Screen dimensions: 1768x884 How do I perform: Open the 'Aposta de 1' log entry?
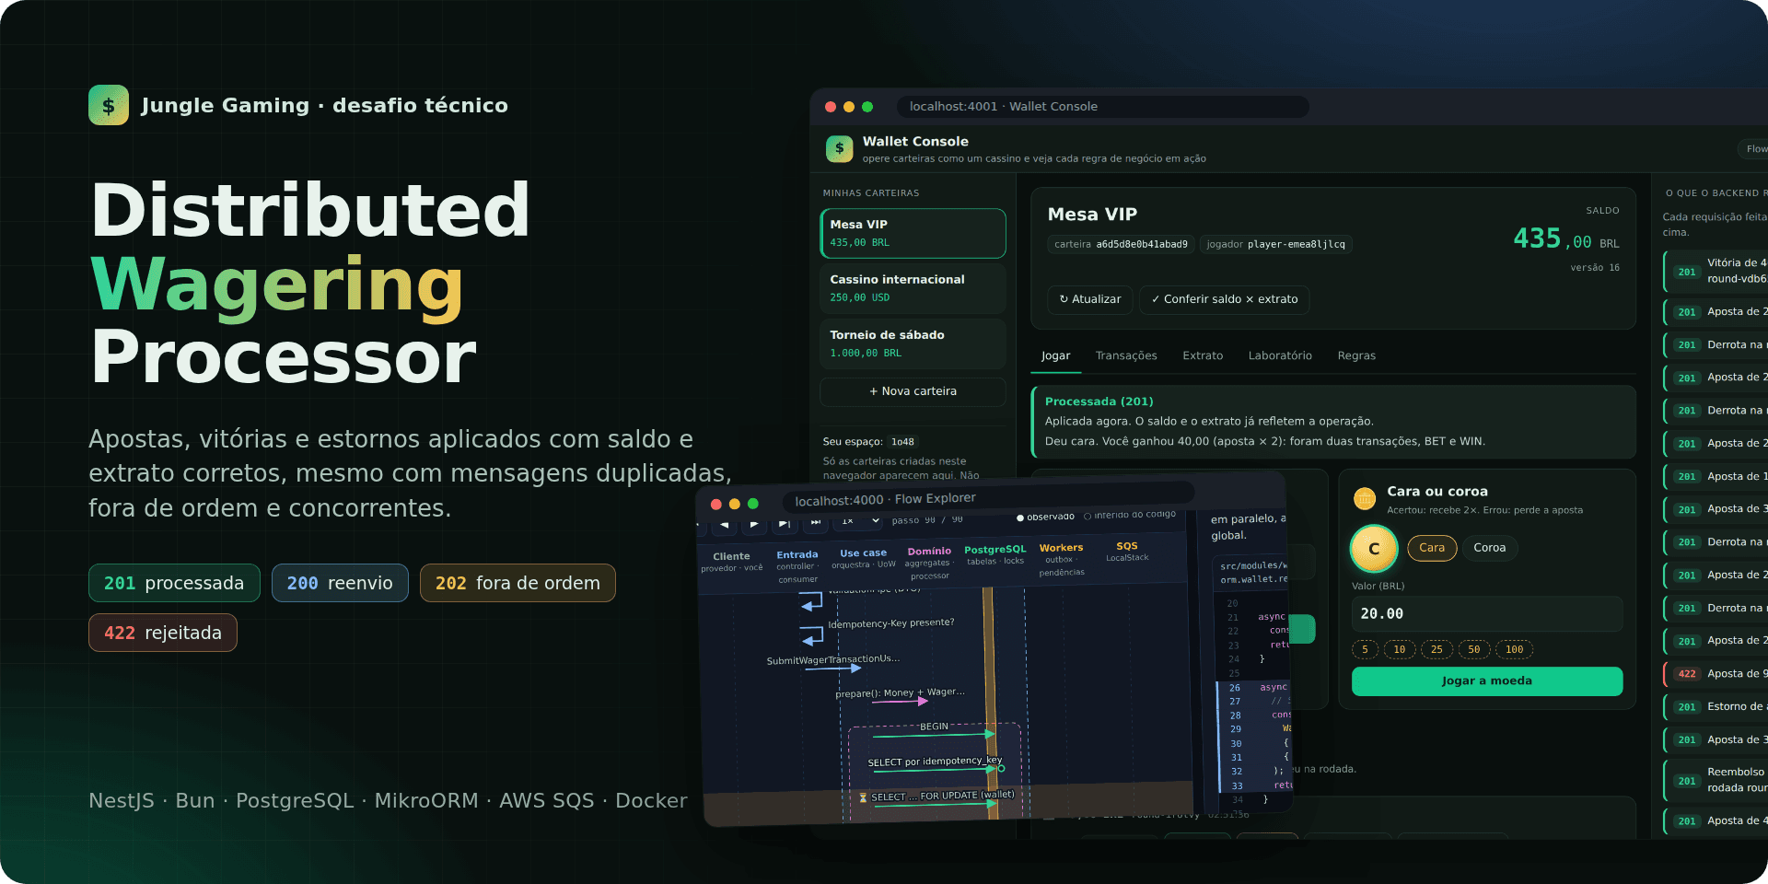click(x=1716, y=476)
